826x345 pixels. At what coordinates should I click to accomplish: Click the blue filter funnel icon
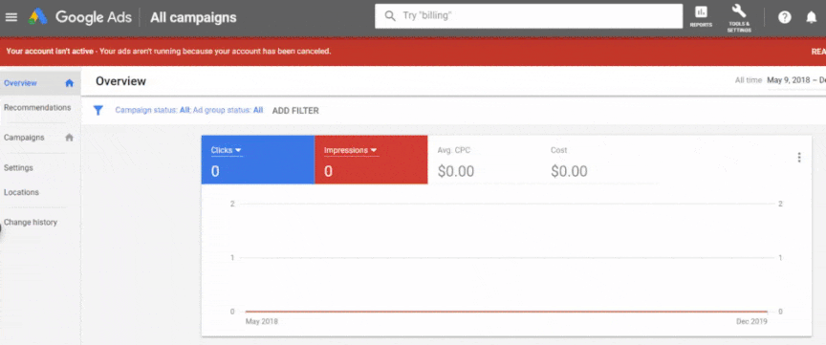[x=98, y=110]
